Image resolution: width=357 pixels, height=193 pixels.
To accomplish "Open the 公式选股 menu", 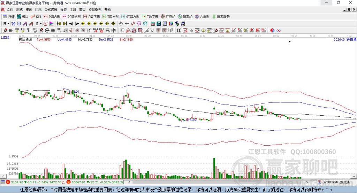I will (51, 9).
